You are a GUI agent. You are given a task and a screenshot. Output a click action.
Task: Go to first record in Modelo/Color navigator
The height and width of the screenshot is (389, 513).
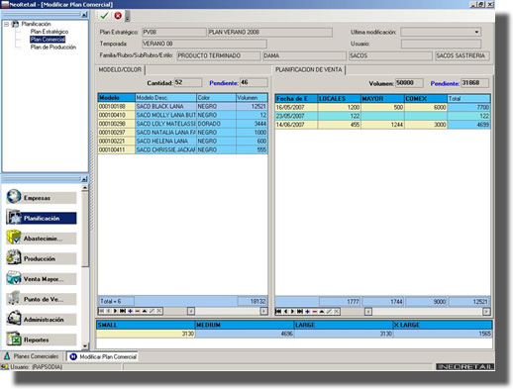pos(101,311)
